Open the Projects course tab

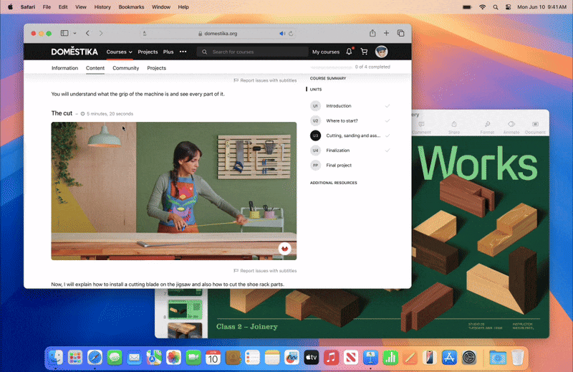[156, 68]
